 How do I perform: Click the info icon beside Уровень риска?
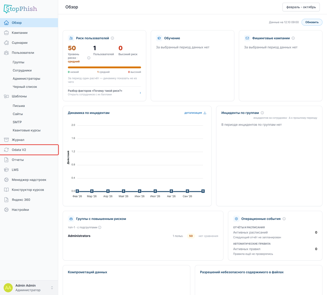click(89, 58)
